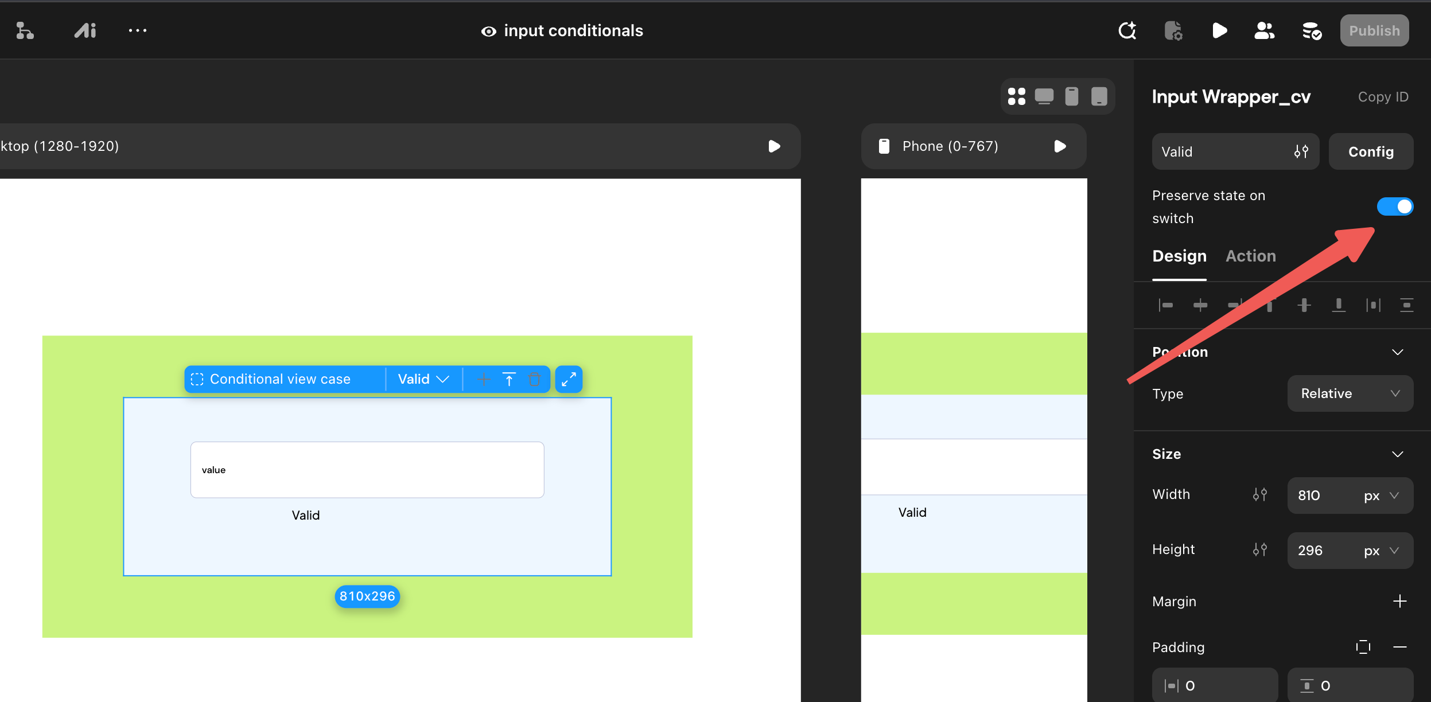
Task: Expand conditional view to fullscreen
Action: tap(569, 379)
